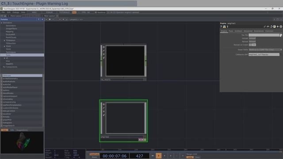Click the reset to start playback button

pos(153,156)
